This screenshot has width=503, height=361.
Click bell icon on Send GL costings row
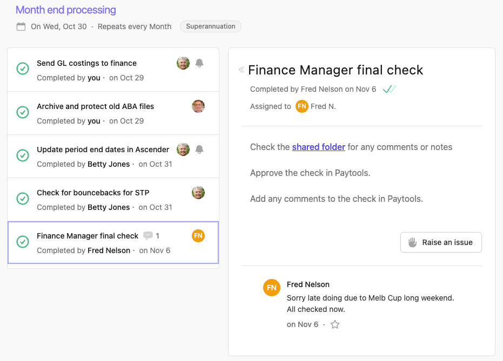click(x=199, y=63)
